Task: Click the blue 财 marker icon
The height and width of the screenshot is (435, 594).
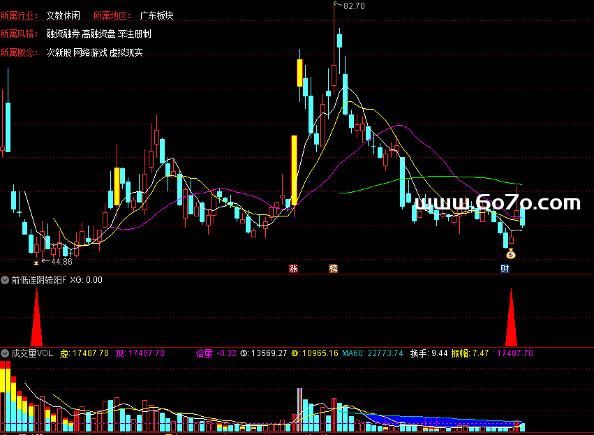Action: [x=505, y=269]
